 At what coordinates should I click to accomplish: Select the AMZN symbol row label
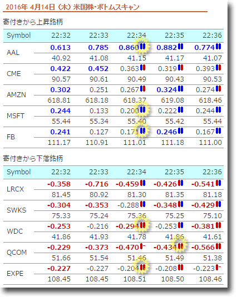16,94
